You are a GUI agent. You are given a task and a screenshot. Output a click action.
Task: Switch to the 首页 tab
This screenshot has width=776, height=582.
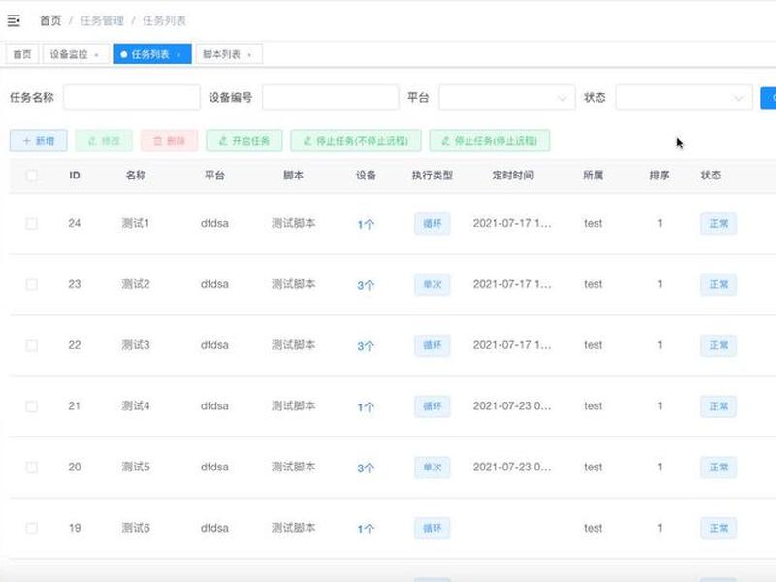21,54
